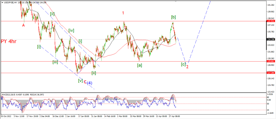The image size is (276, 119).
Task: Select the green [a] wave label
Action: (139, 65)
